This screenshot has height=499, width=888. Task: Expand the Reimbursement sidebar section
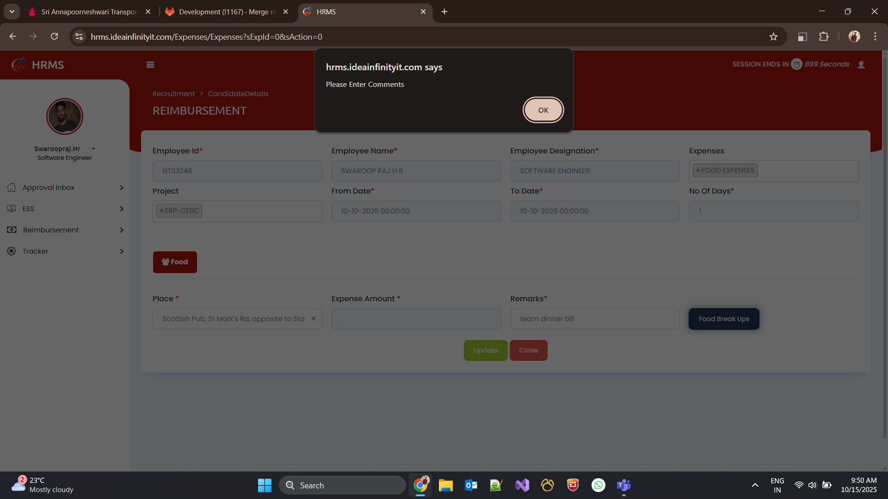click(x=65, y=230)
